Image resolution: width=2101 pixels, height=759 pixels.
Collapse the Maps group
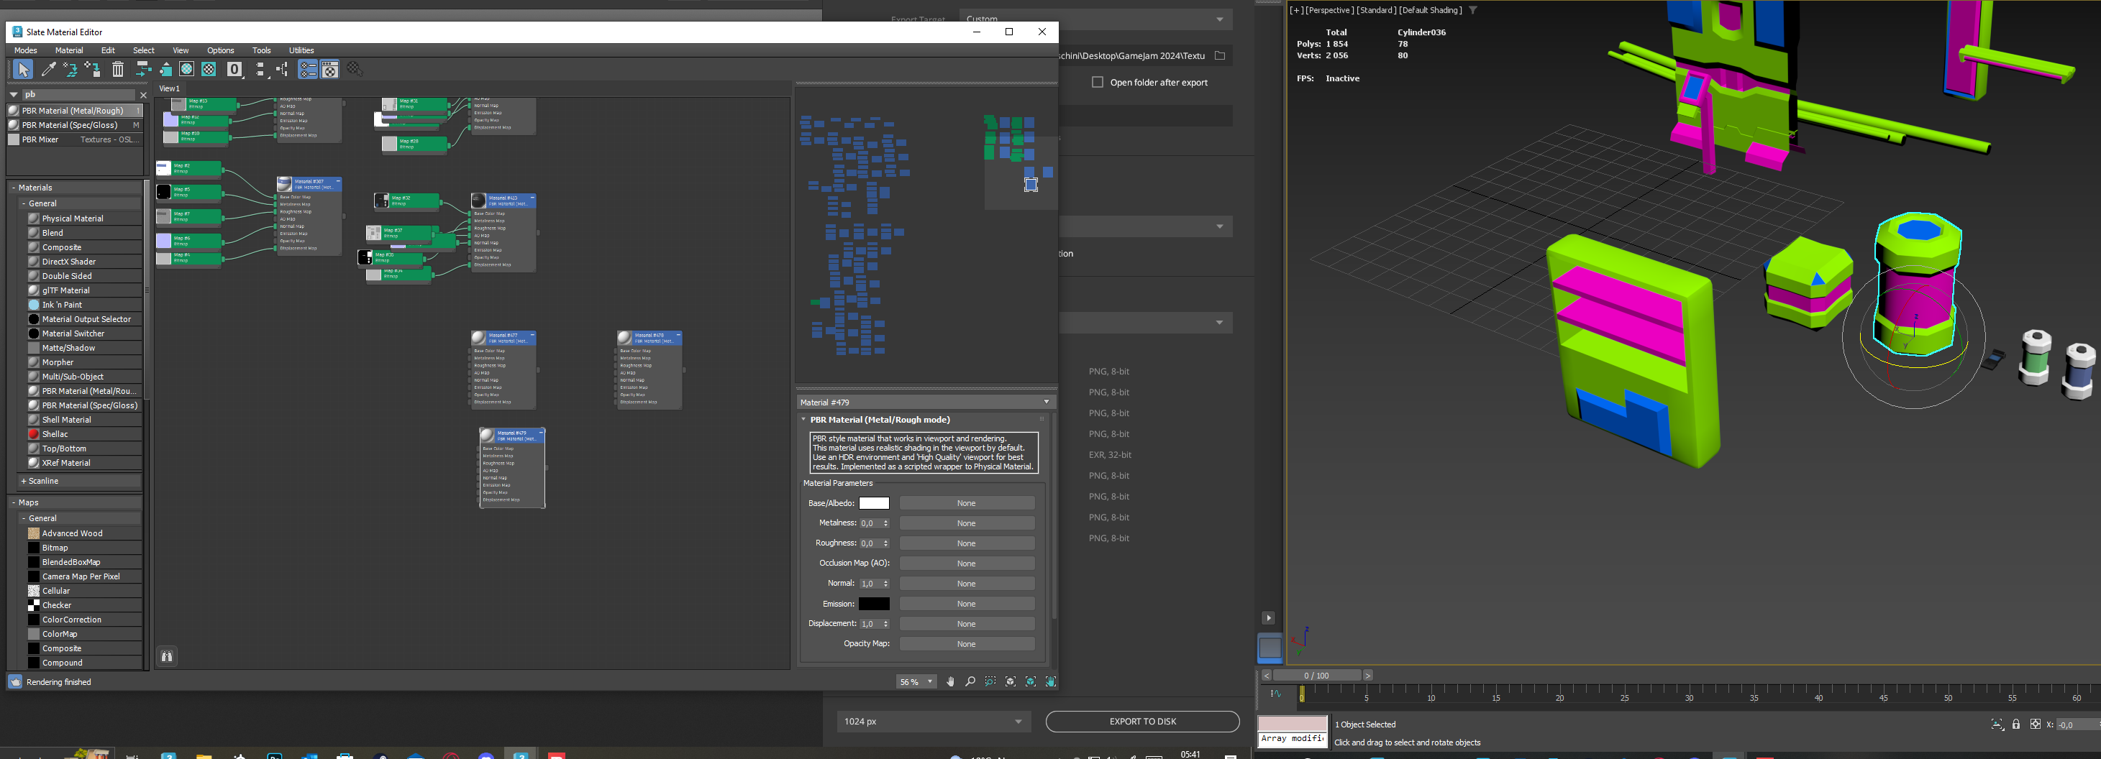[x=14, y=502]
